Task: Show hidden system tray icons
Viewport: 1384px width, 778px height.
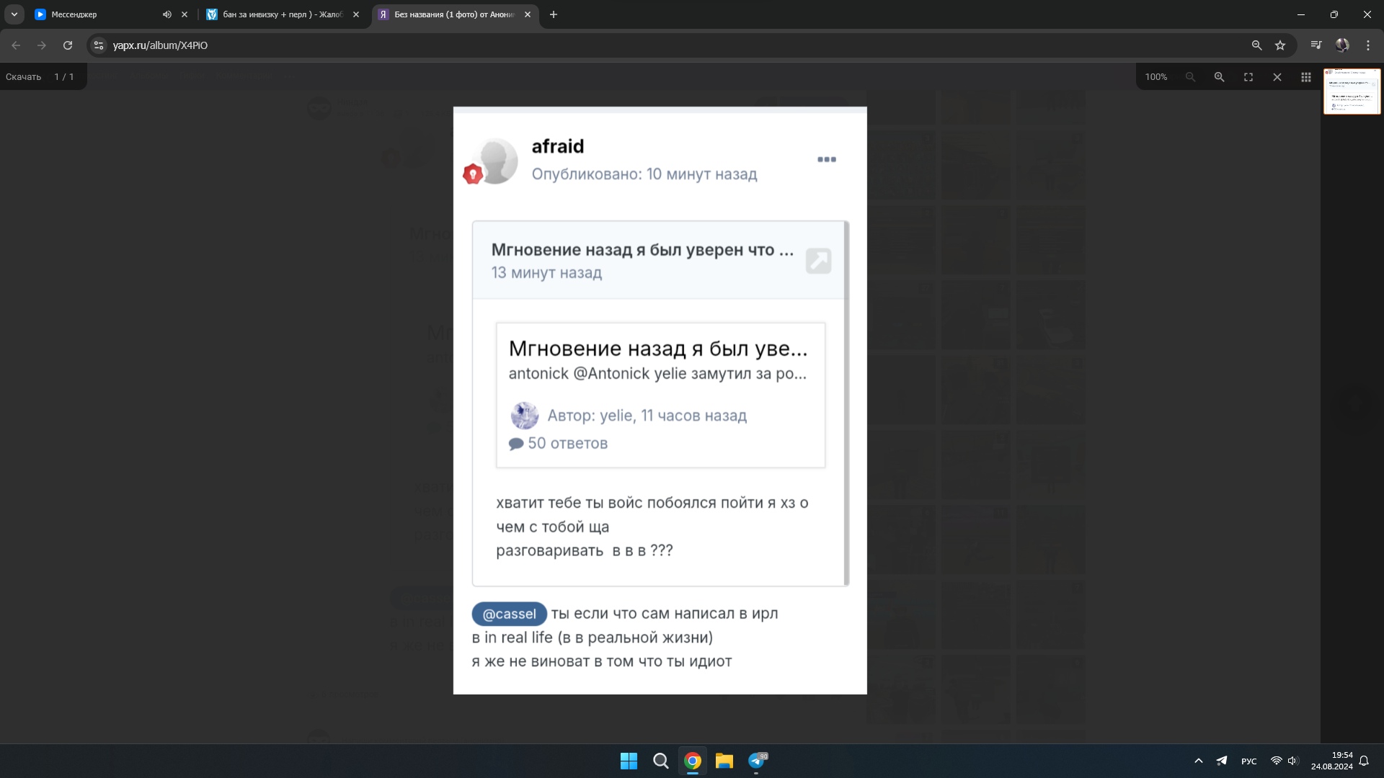Action: (x=1199, y=761)
